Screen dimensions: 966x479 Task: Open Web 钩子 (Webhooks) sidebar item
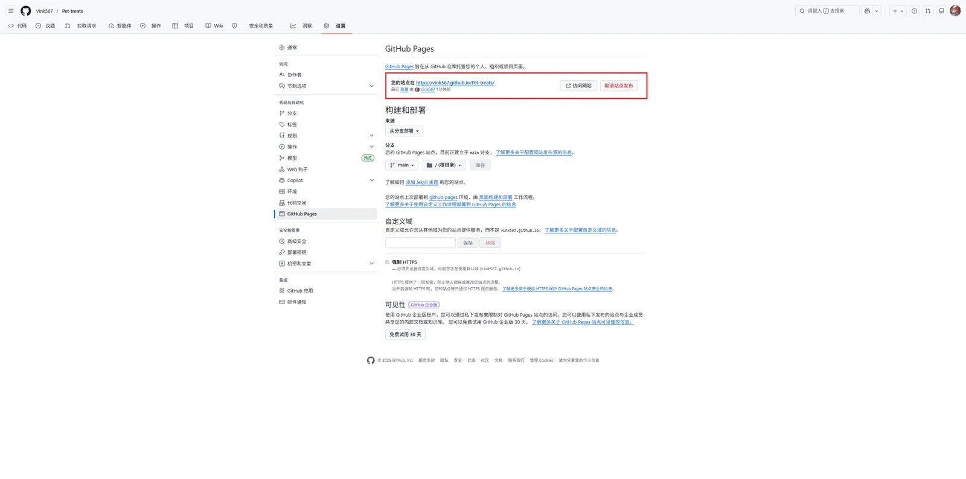pyautogui.click(x=326, y=170)
